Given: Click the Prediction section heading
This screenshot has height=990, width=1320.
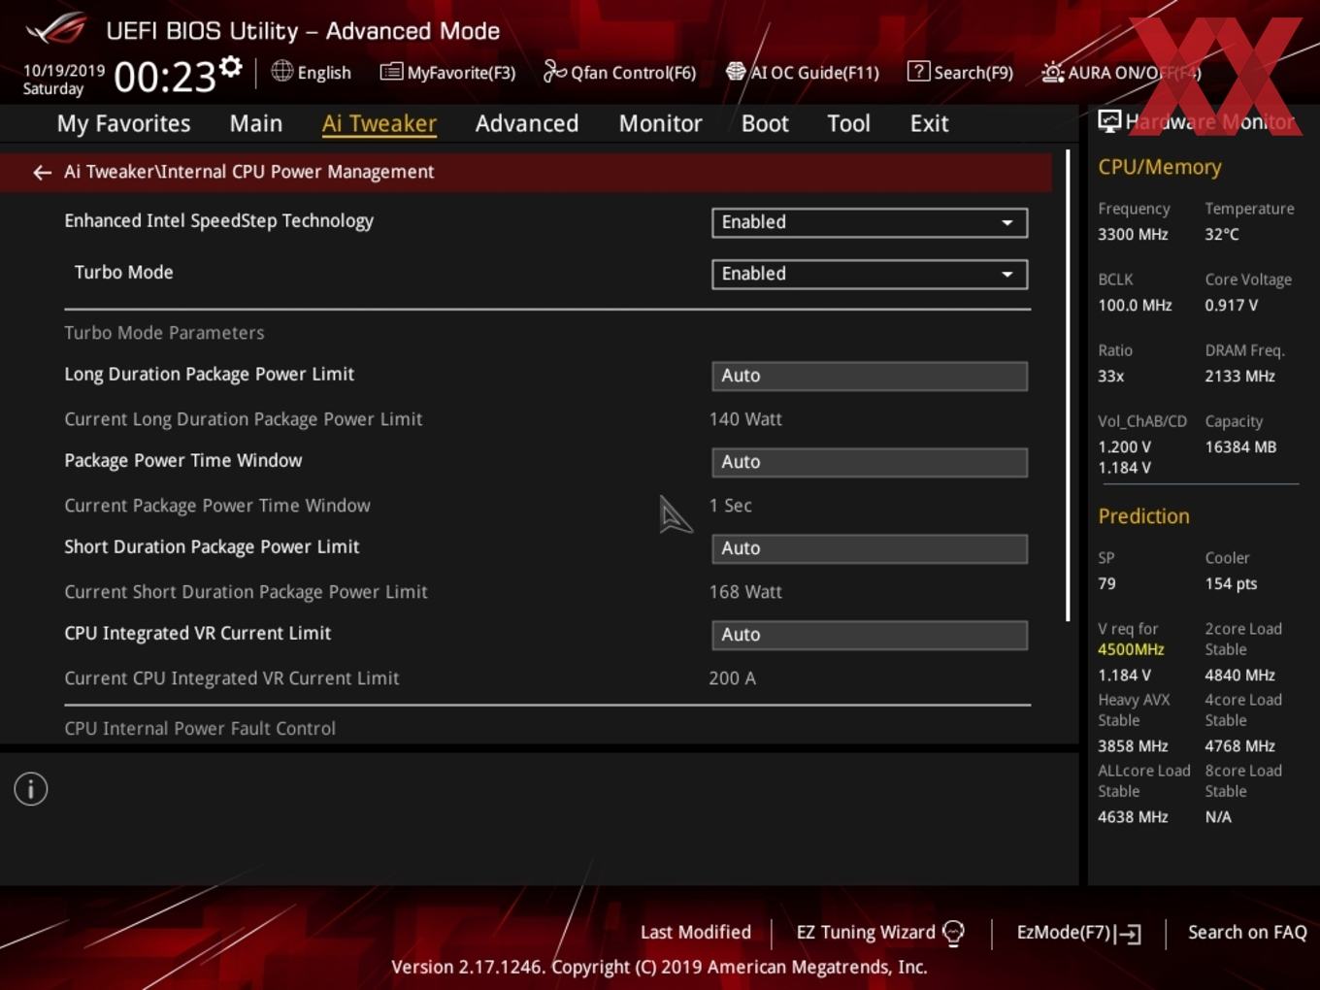Looking at the screenshot, I should (1143, 516).
